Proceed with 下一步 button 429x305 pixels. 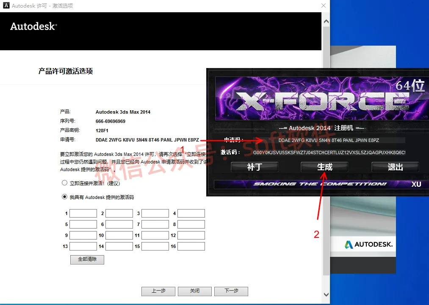pyautogui.click(x=231, y=291)
